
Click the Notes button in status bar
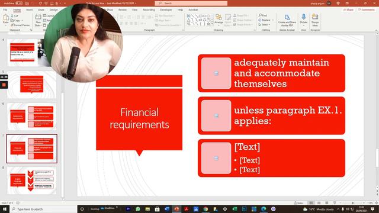[x=298, y=203]
